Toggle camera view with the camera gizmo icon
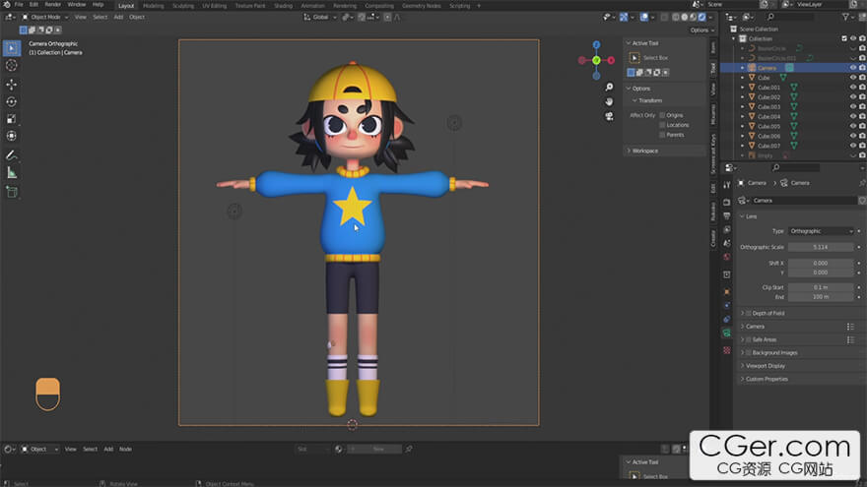 click(x=609, y=115)
